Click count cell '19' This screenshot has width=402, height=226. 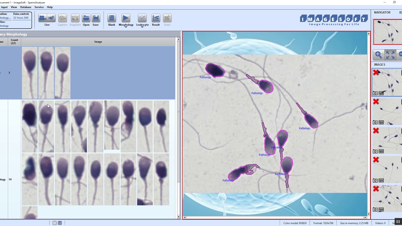[10, 180]
